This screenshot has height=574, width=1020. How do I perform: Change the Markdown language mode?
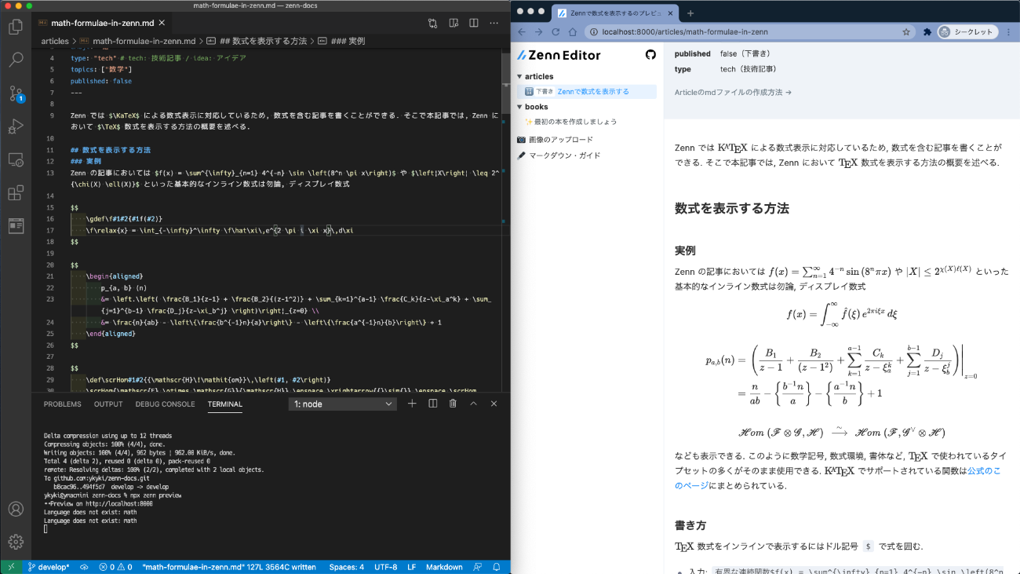(444, 567)
